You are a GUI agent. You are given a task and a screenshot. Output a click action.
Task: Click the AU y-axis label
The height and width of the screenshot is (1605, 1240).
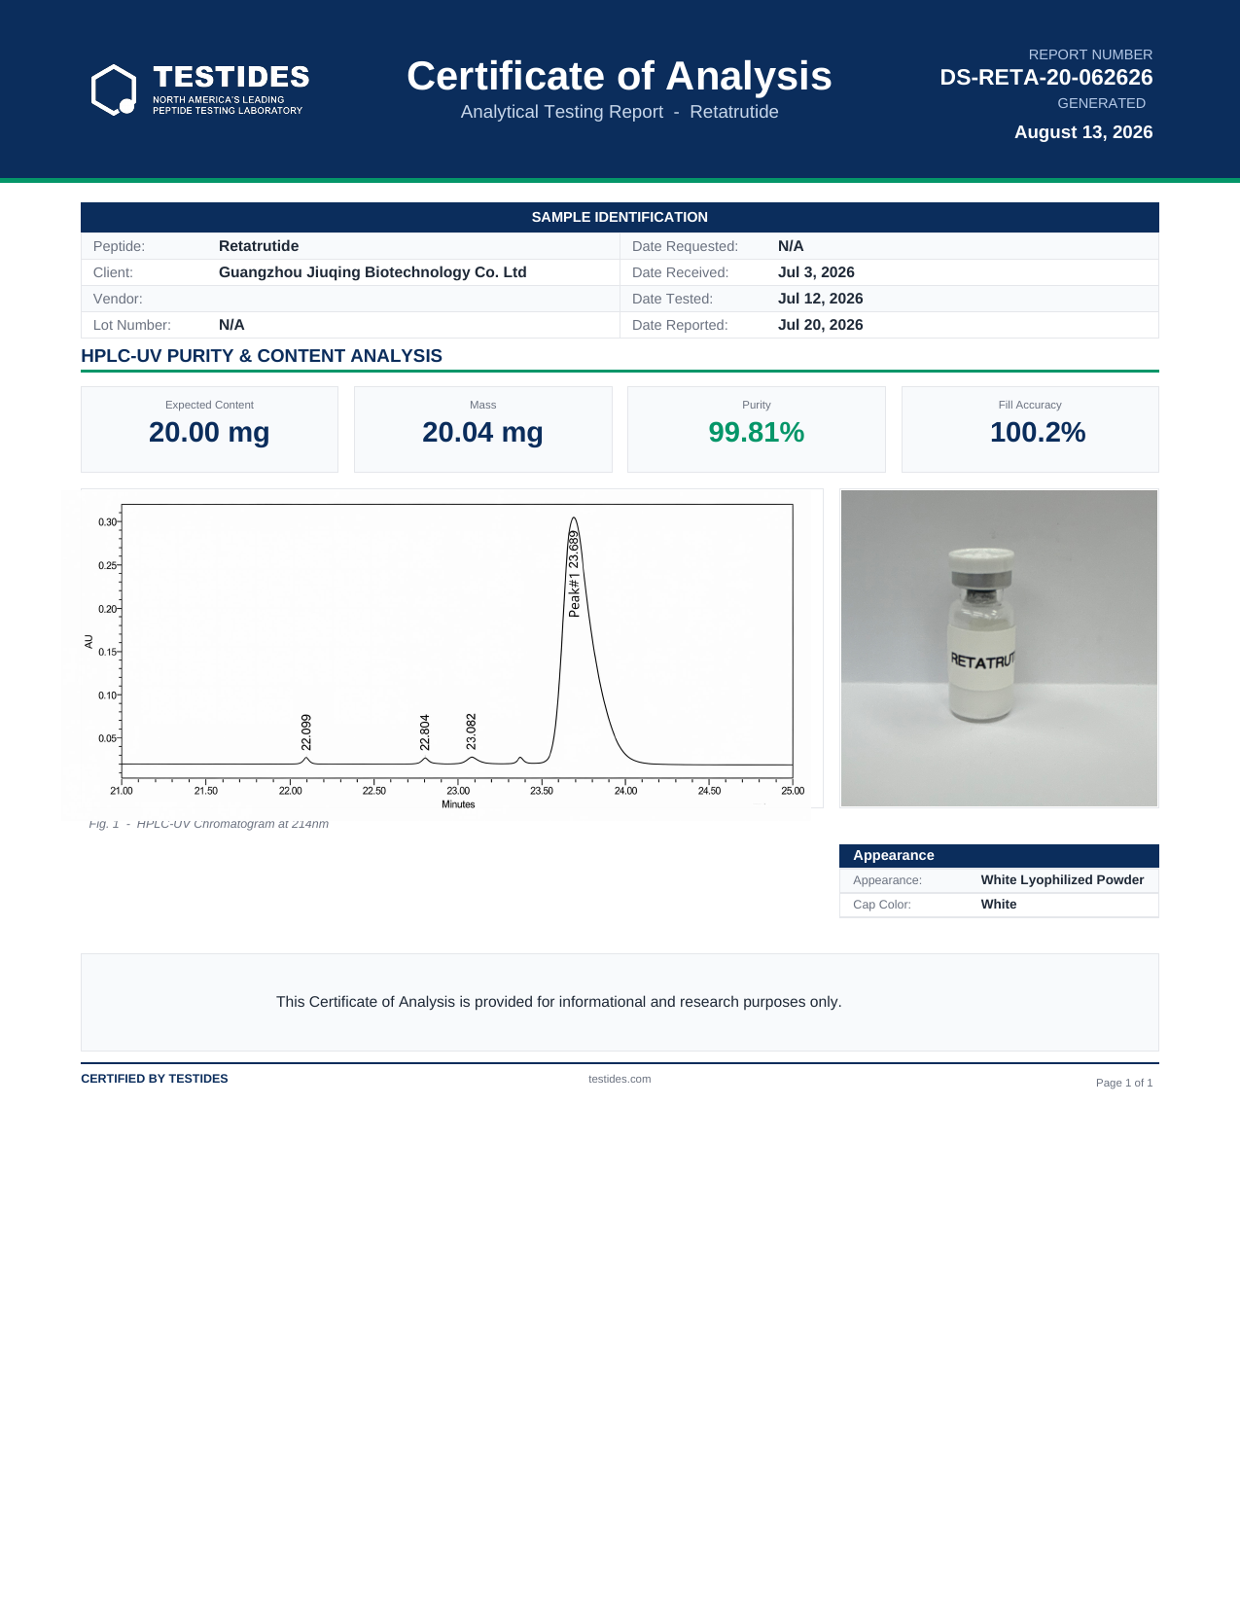pos(89,642)
